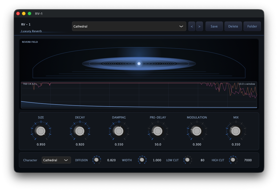
Task: Open the Character type dropdown
Action: click(56, 160)
